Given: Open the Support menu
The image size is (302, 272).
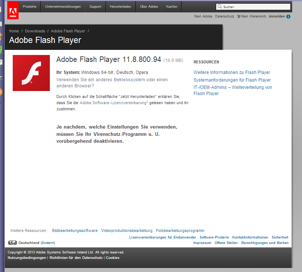Looking at the screenshot, I should 95,7.
